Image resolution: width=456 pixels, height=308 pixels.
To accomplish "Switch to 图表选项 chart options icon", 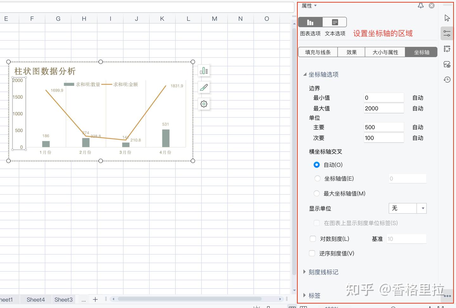I will tap(310, 22).
